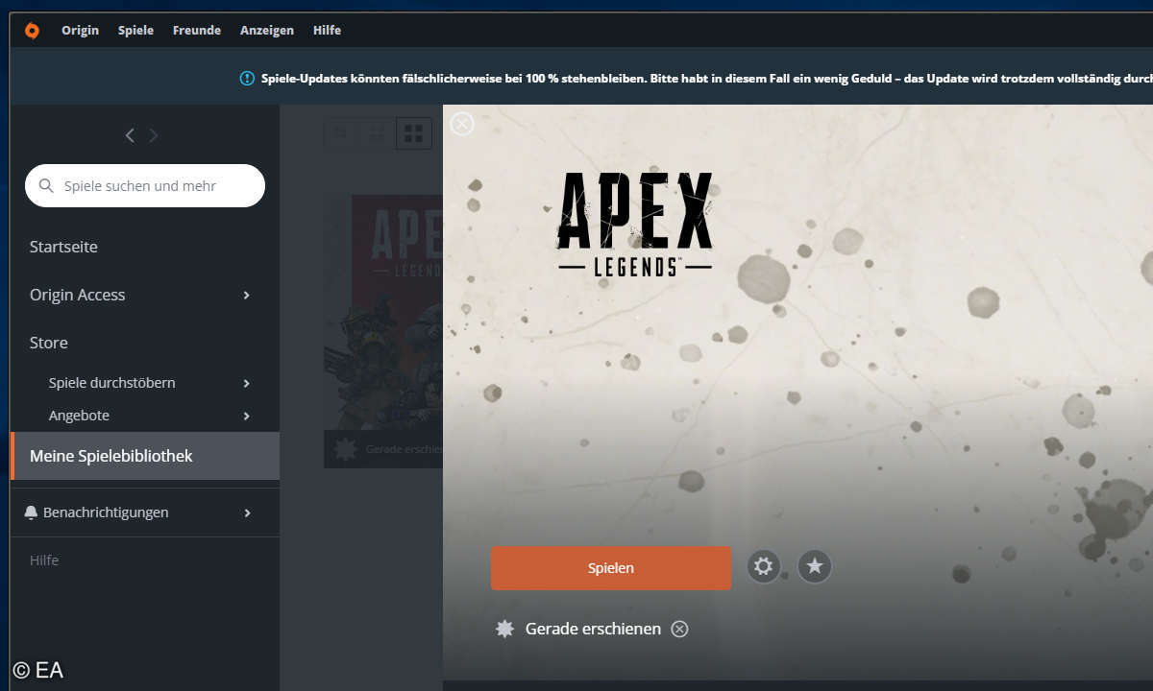1153x691 pixels.
Task: Mark Apex Legends as favorite with star
Action: pos(815,566)
